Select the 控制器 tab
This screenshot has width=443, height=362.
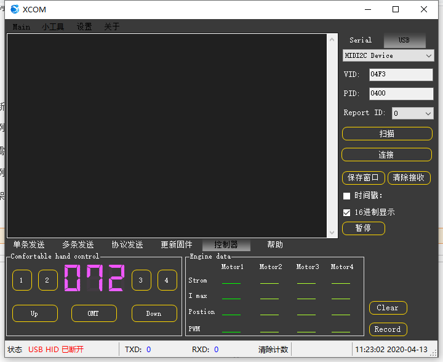click(226, 245)
